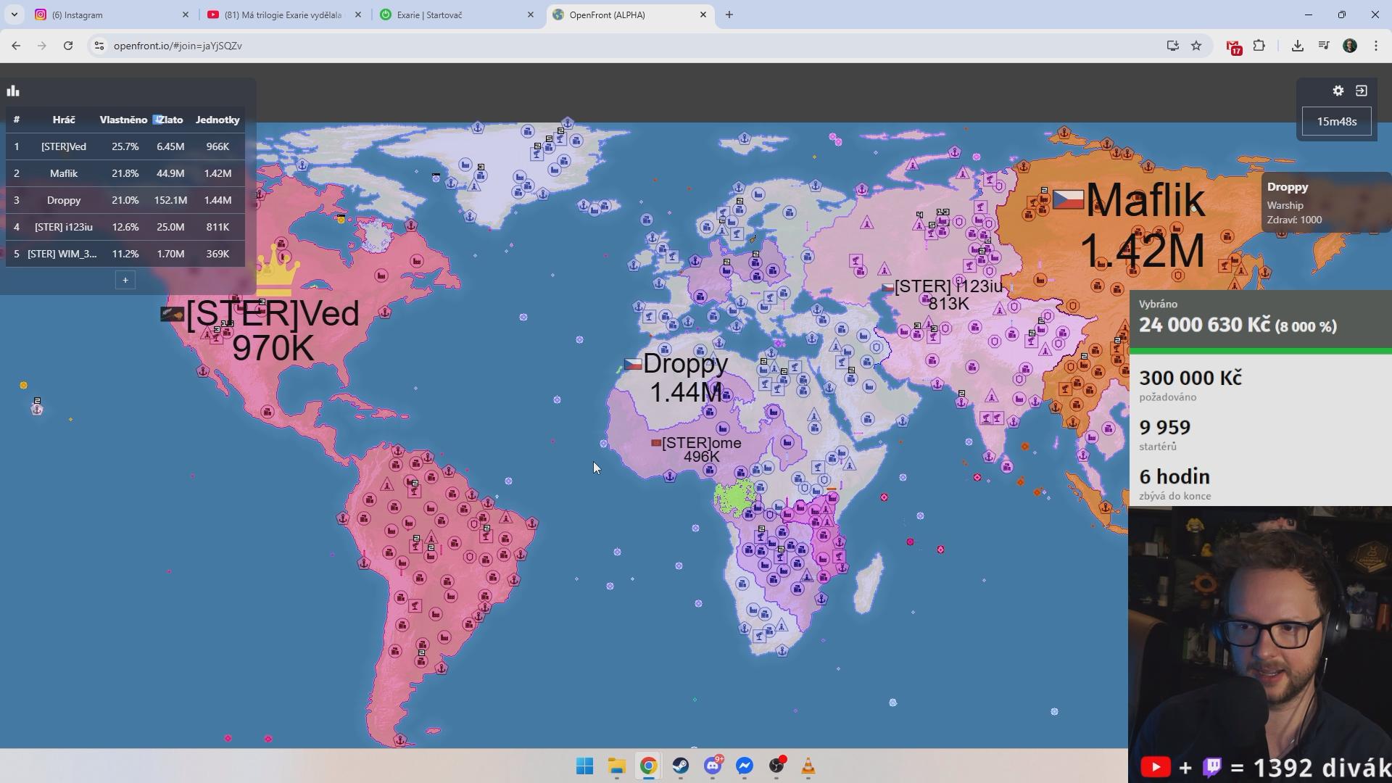Select Droppy row in leaderboard
The image size is (1392, 783).
click(64, 200)
